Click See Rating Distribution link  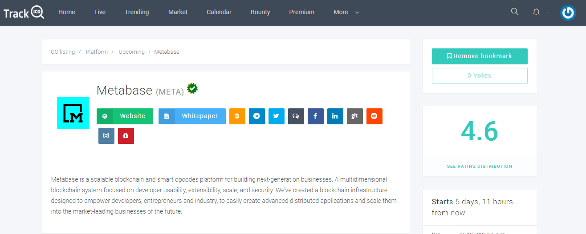coord(480,167)
